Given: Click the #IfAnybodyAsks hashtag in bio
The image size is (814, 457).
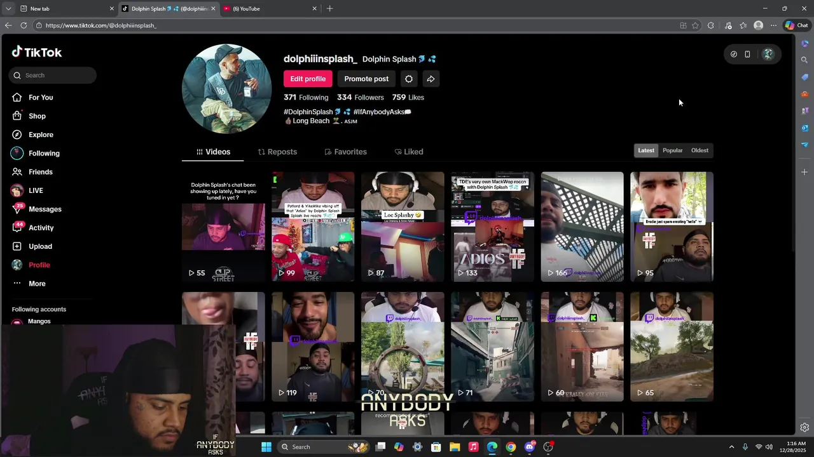Looking at the screenshot, I should pos(379,112).
